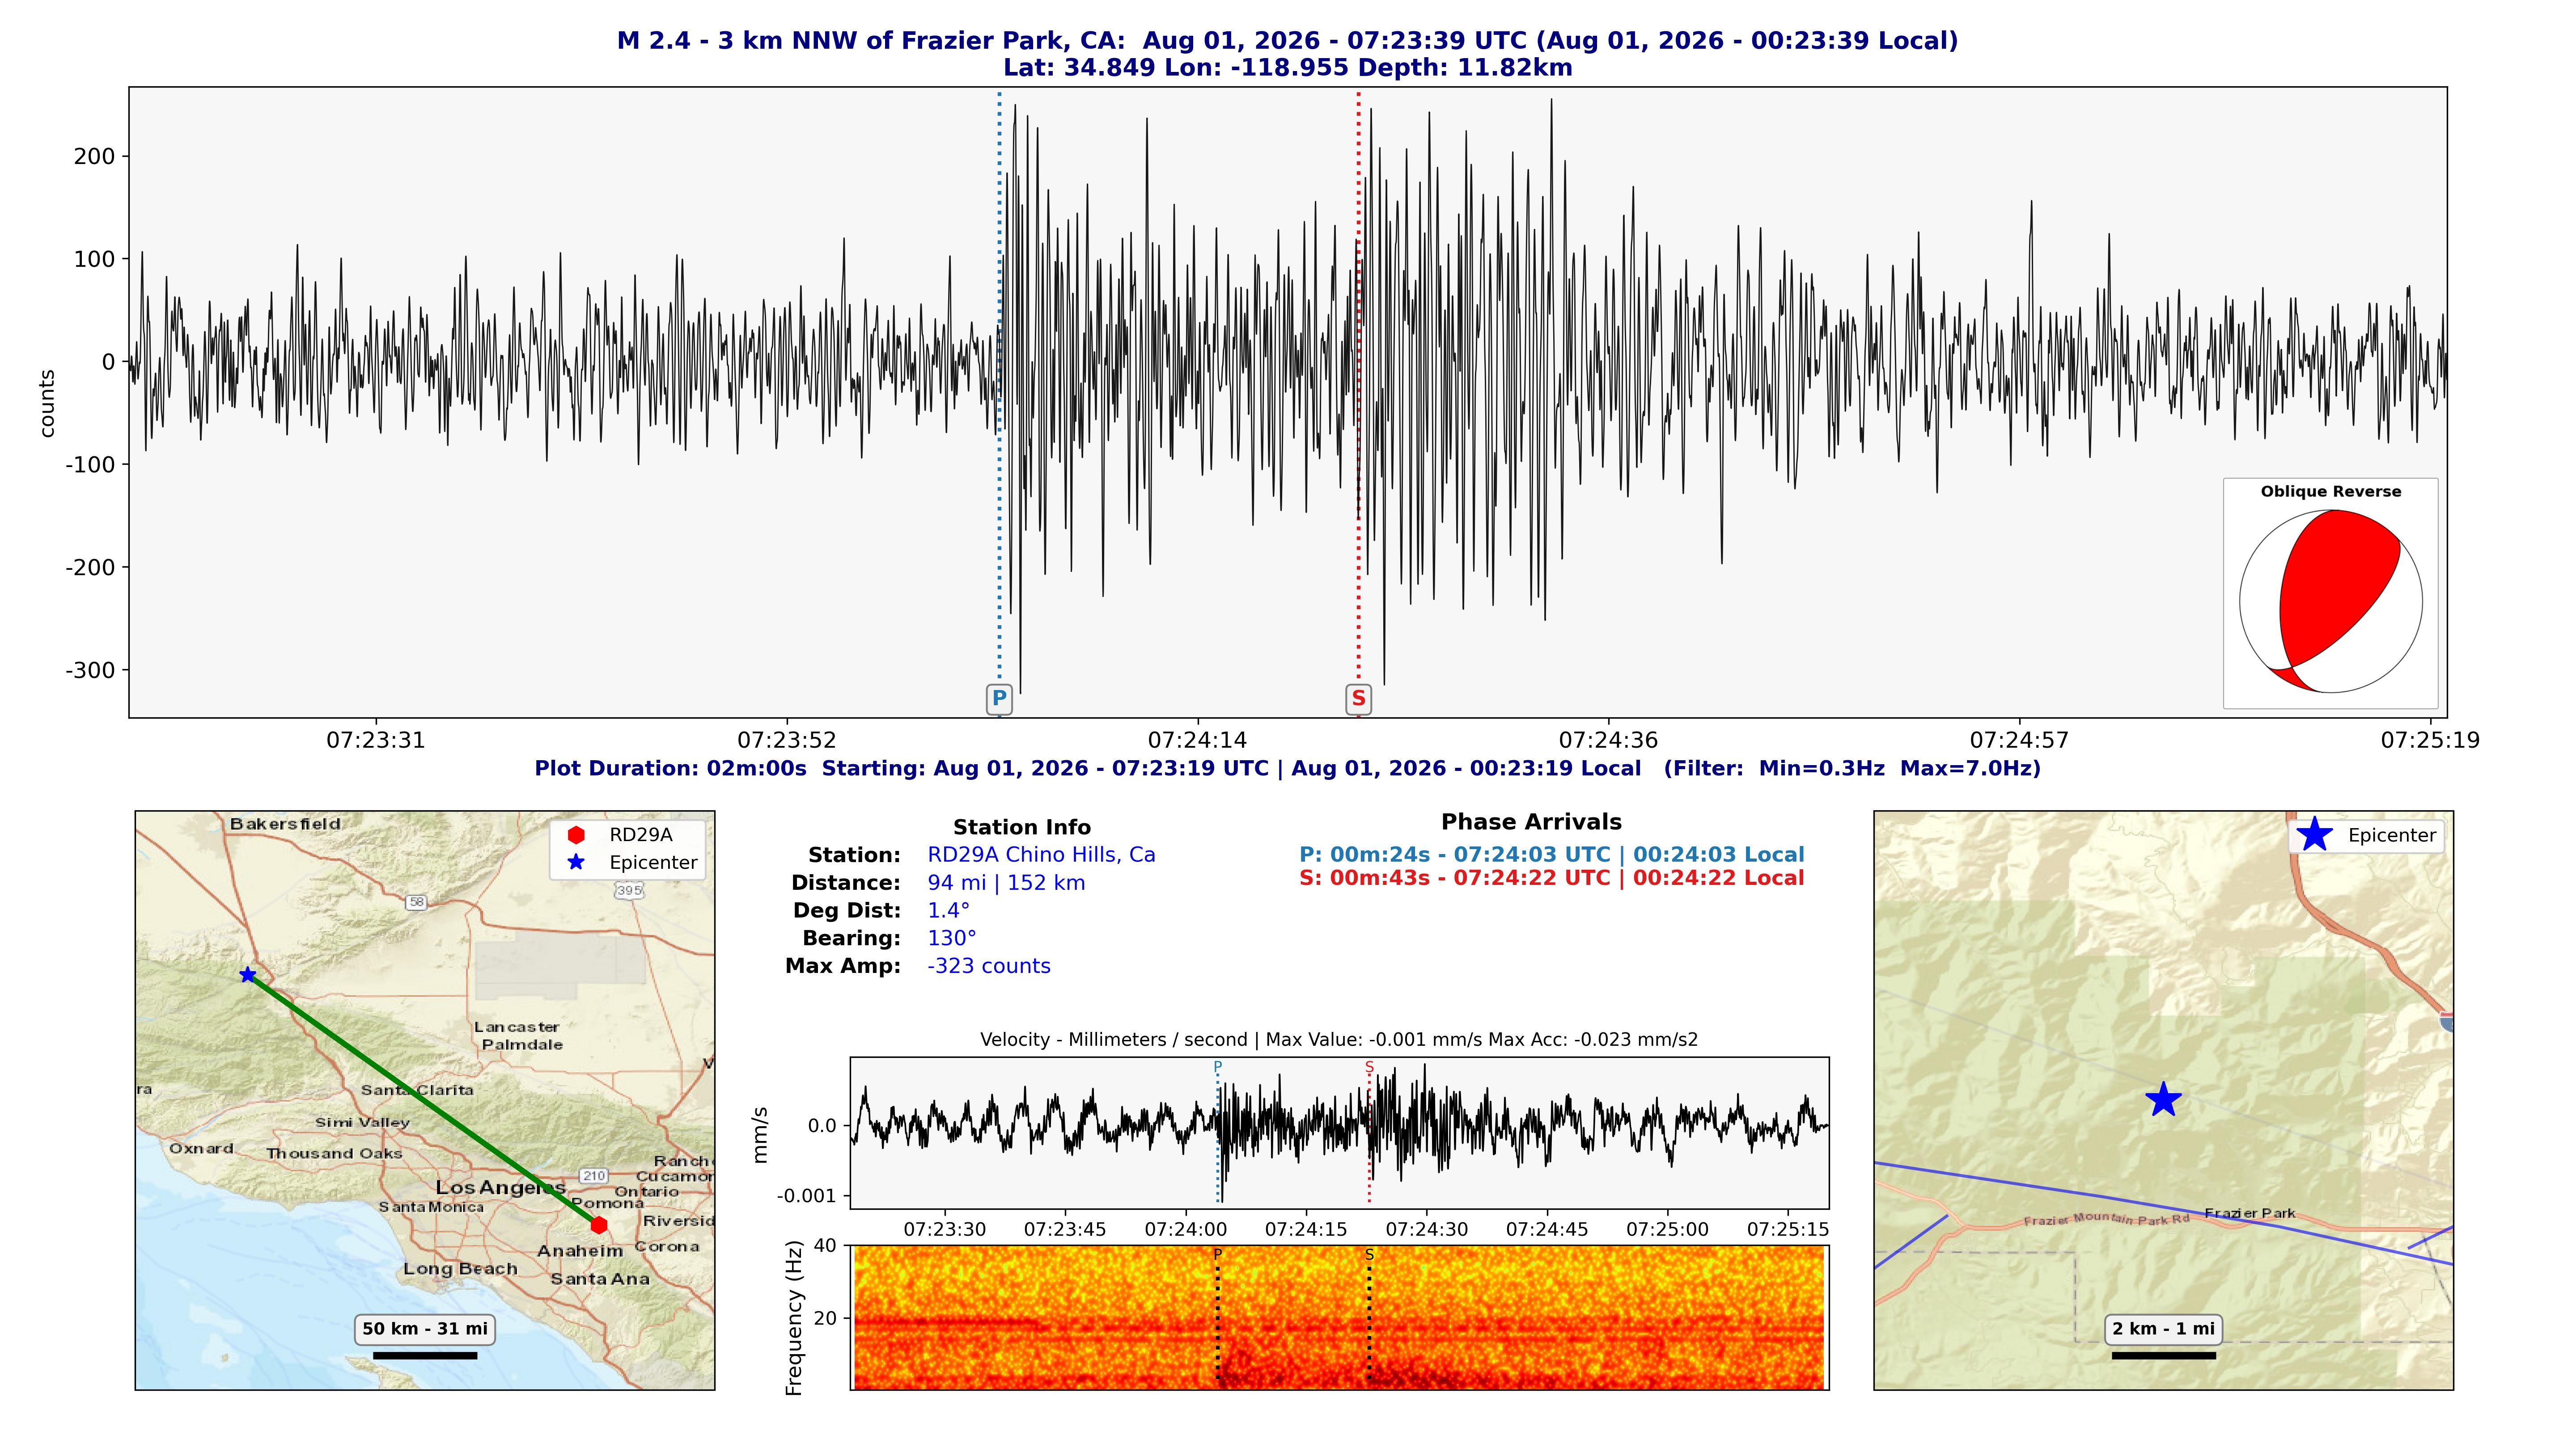2576x1448 pixels.
Task: Click the 'Oblique Reverse' label above the beachball
Action: (2330, 492)
